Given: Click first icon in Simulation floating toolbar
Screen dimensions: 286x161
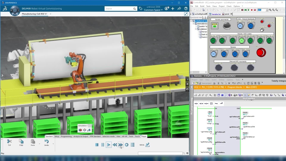Looking at the screenshot, I should (80, 130).
